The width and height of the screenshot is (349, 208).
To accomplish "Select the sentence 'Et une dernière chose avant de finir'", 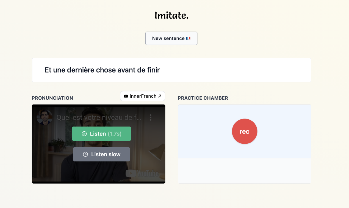I will click(x=102, y=70).
